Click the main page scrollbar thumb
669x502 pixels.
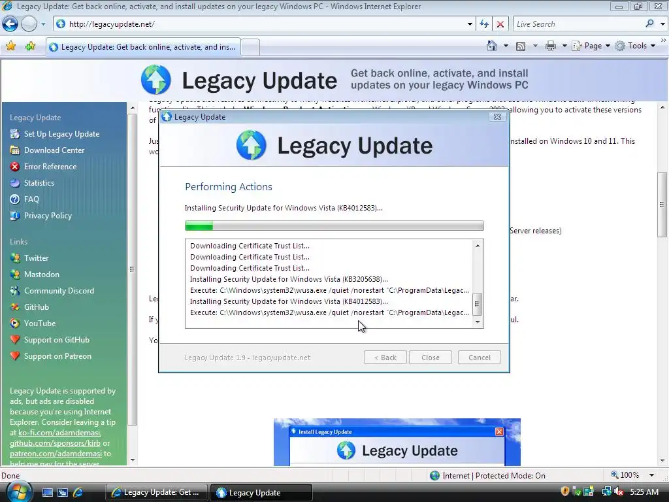pos(662,205)
